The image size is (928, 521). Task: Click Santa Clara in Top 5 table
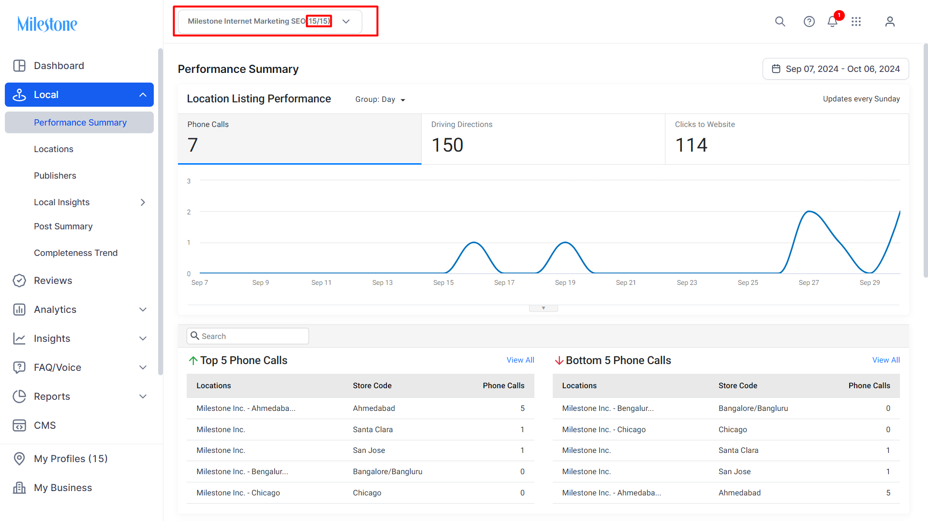pos(373,430)
